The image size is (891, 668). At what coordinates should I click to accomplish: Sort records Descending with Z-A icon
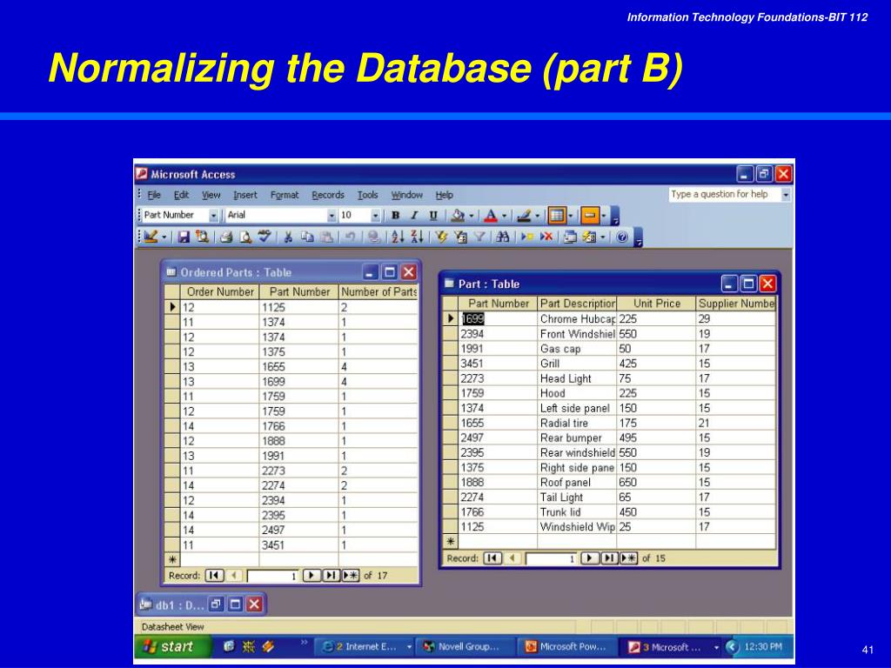(417, 237)
